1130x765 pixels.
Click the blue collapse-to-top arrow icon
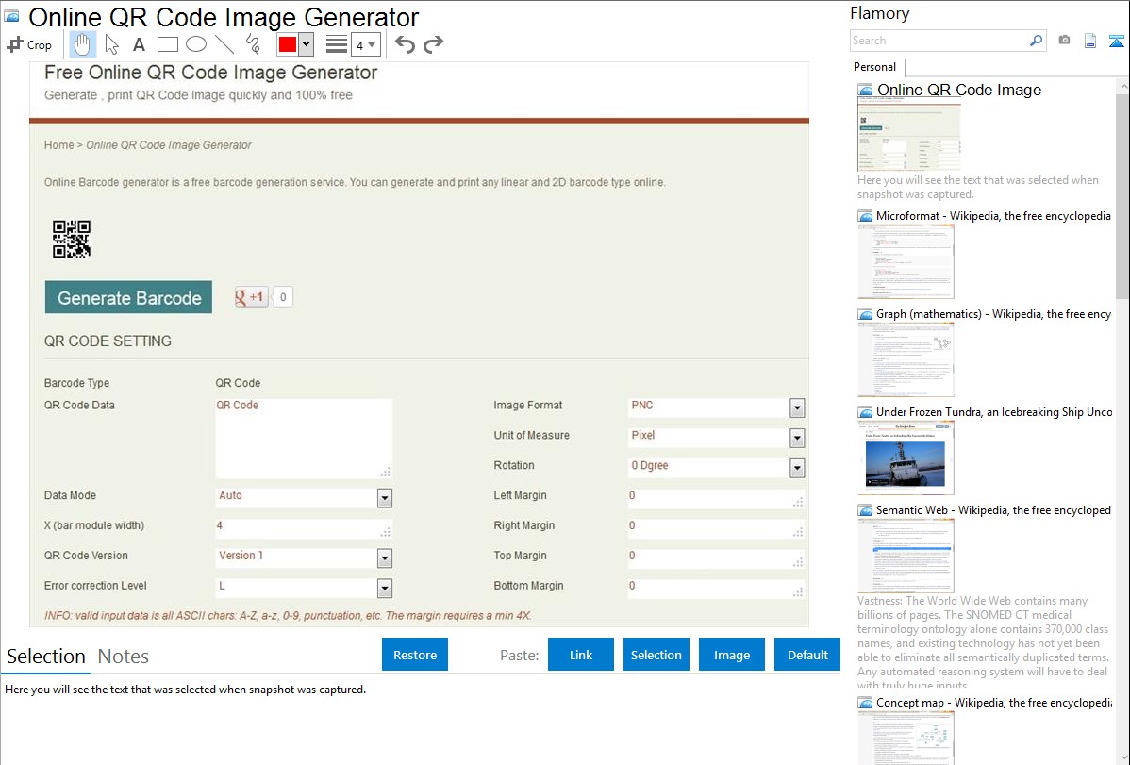1116,41
